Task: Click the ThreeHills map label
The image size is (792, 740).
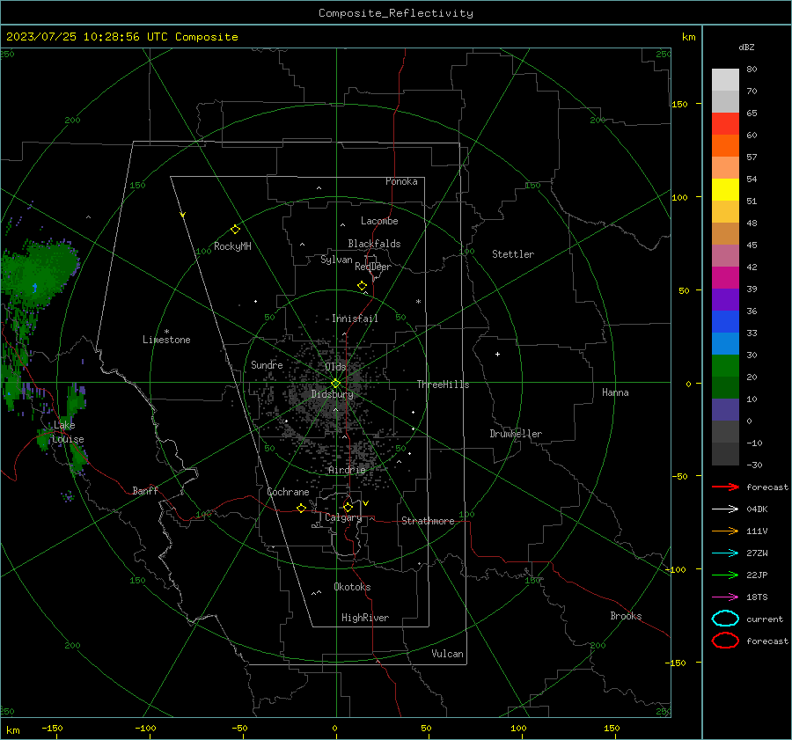Action: 443,385
